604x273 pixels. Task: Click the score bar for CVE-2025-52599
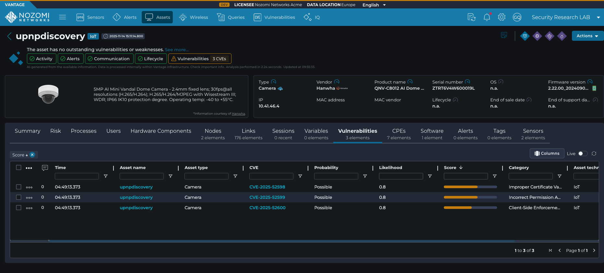[x=470, y=197]
